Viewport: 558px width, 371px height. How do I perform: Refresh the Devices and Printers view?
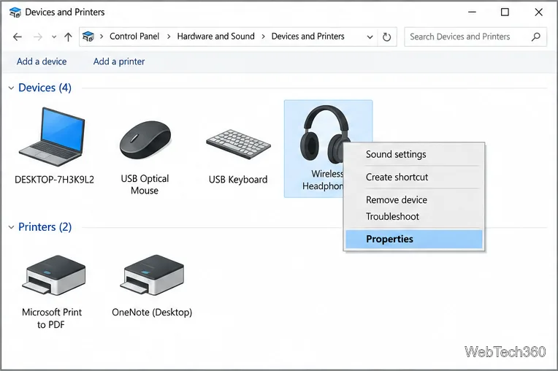tap(386, 37)
